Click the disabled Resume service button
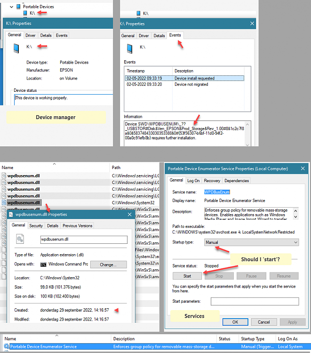Screen dimensions: 311x353 click(x=284, y=276)
